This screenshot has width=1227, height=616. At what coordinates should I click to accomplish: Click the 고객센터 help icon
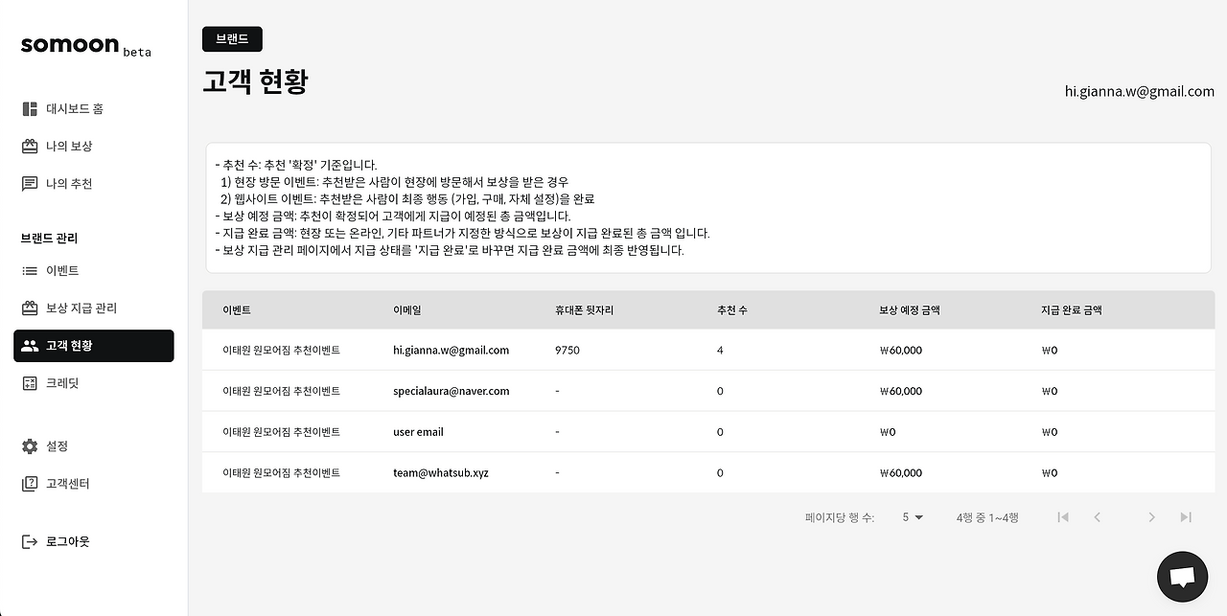click(x=32, y=483)
